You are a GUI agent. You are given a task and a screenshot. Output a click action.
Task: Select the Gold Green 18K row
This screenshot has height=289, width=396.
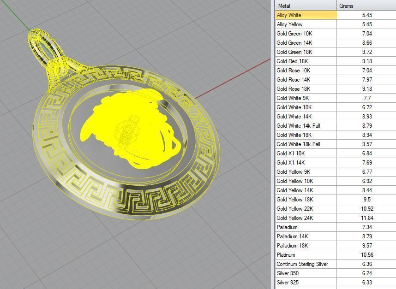tap(336, 52)
